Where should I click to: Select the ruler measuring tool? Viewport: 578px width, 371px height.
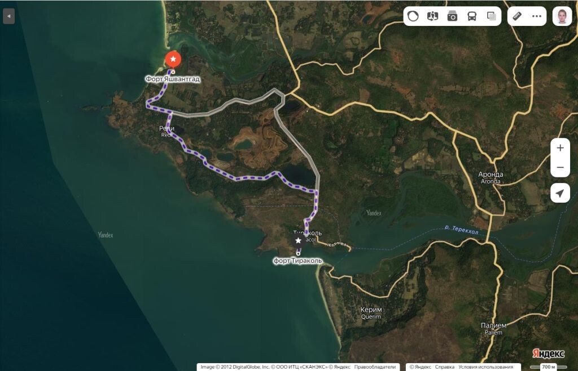(517, 16)
